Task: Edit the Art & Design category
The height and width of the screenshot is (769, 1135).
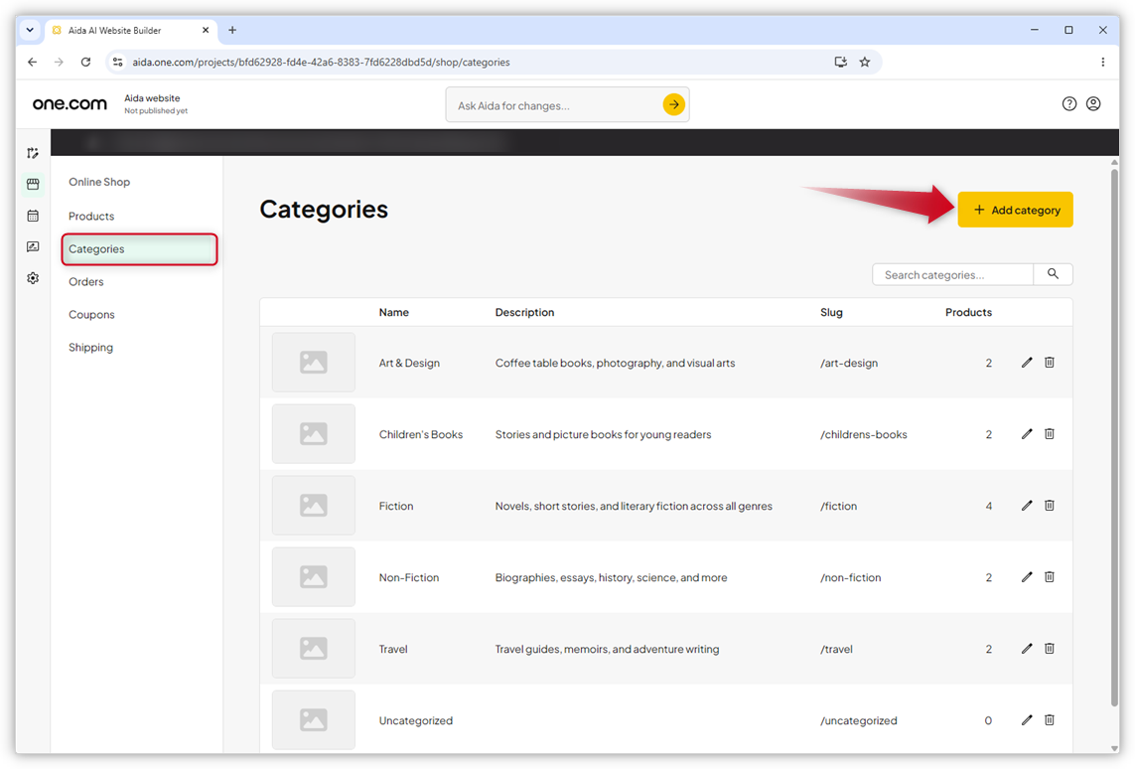Action: pyautogui.click(x=1027, y=362)
